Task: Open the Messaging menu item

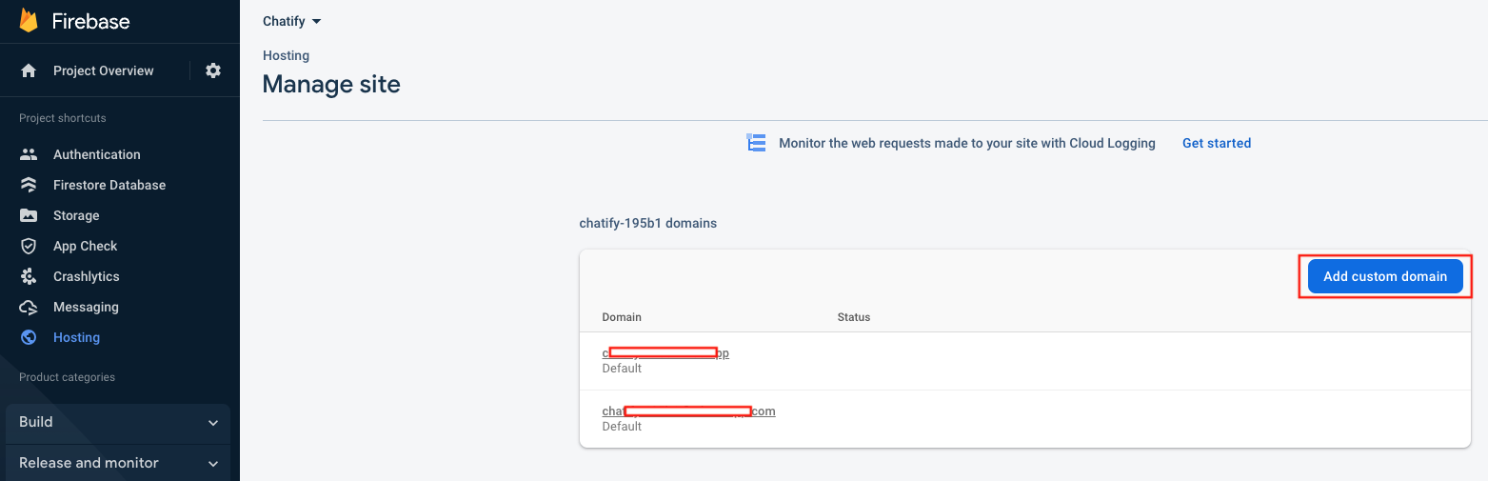Action: [86, 307]
